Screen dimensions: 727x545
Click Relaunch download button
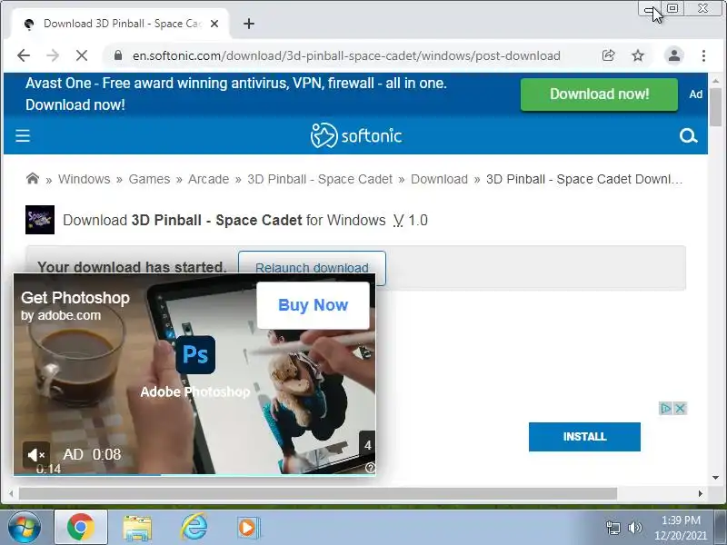pyautogui.click(x=312, y=267)
